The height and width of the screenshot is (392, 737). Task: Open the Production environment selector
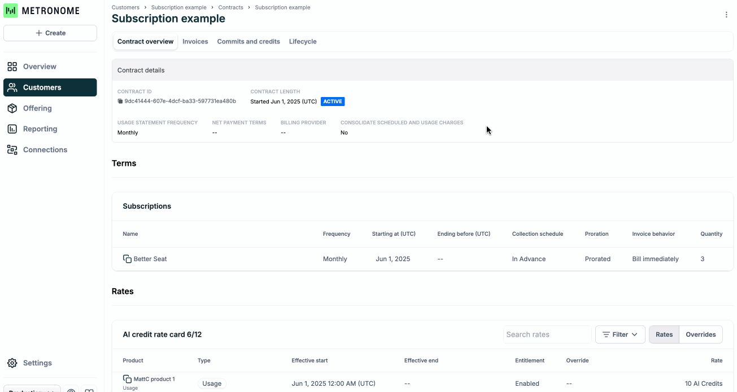32,389
